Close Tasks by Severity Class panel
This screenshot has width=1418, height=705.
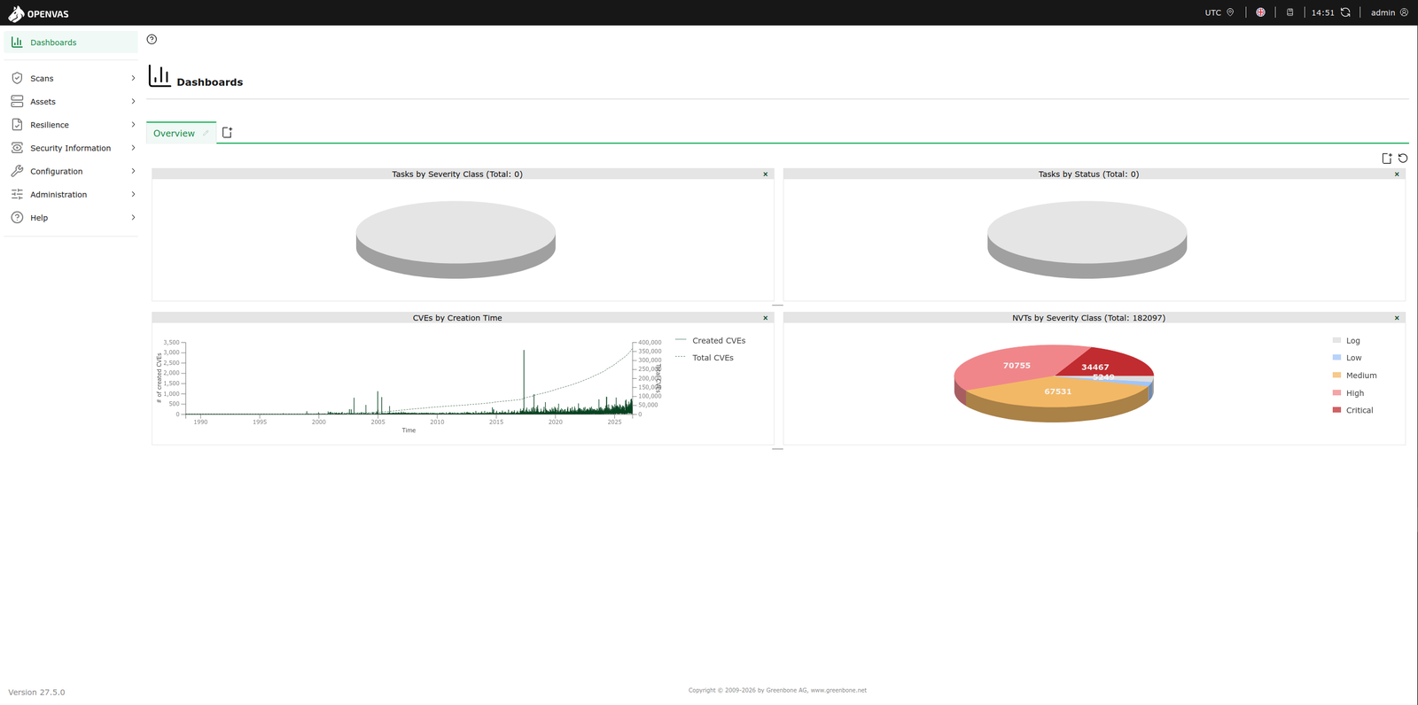tap(766, 174)
